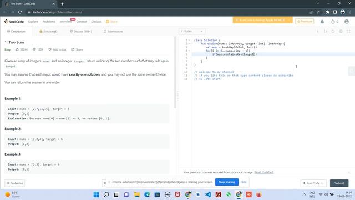Open Problems in top navigation
This screenshot has height=200, width=355.
point(49,22)
